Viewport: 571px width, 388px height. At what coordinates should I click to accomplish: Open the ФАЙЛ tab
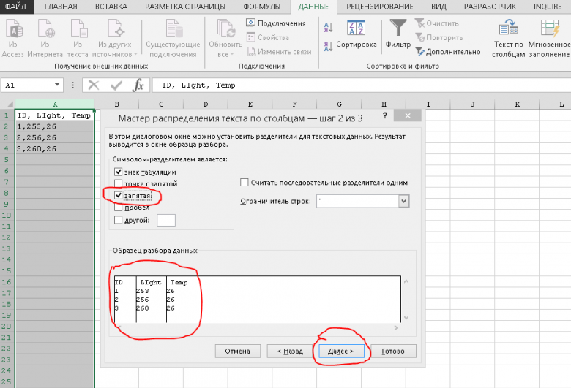tap(16, 7)
